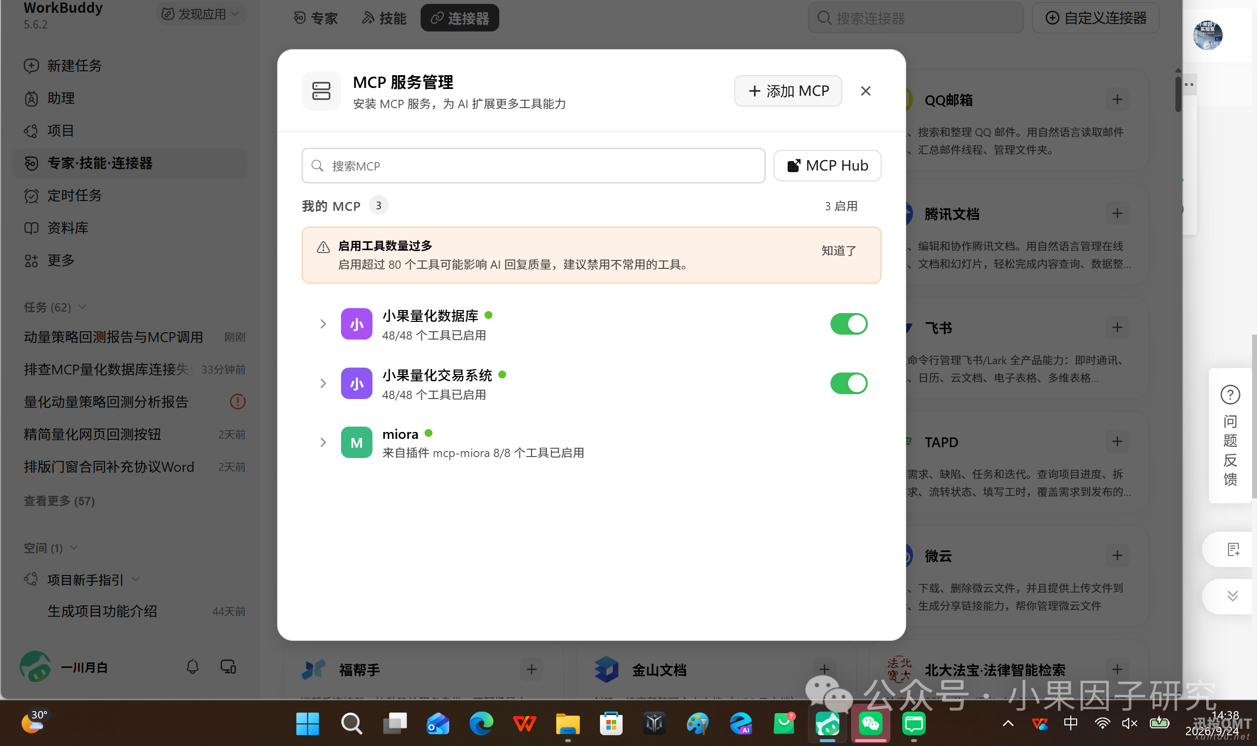The image size is (1257, 746).
Task: Select the 连接器 tab
Action: point(459,18)
